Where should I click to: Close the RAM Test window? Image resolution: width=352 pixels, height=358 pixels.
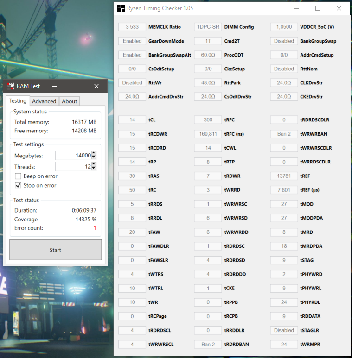click(x=96, y=86)
